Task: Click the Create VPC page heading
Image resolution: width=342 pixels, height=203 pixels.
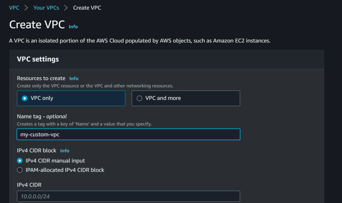Action: (x=37, y=24)
